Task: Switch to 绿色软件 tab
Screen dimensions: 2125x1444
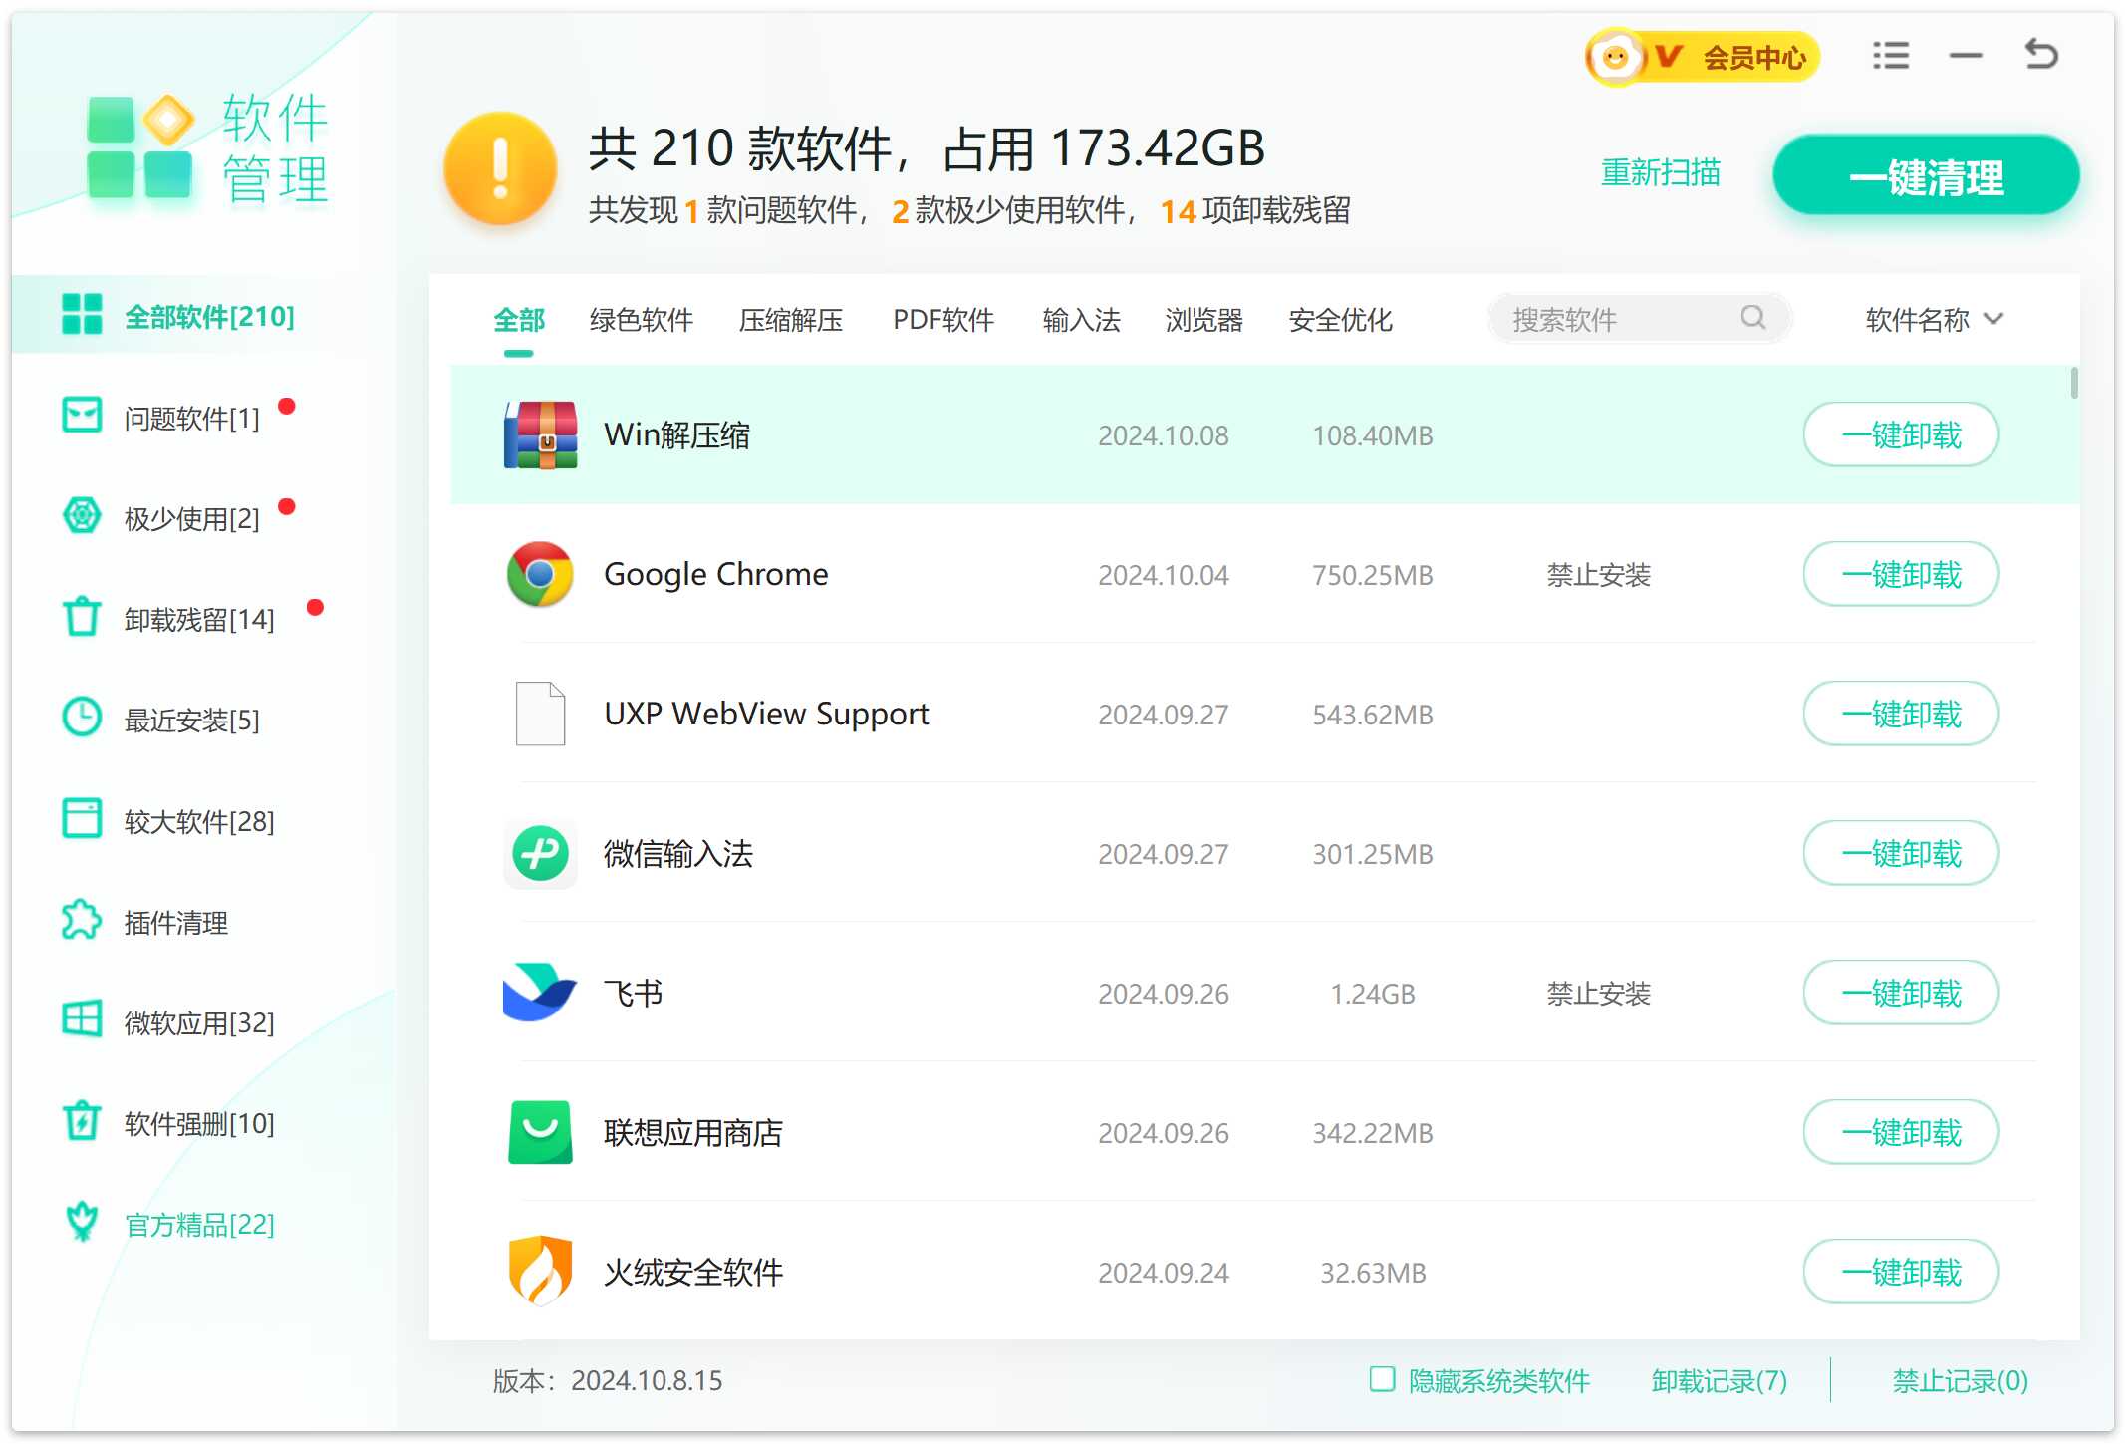Action: click(642, 320)
